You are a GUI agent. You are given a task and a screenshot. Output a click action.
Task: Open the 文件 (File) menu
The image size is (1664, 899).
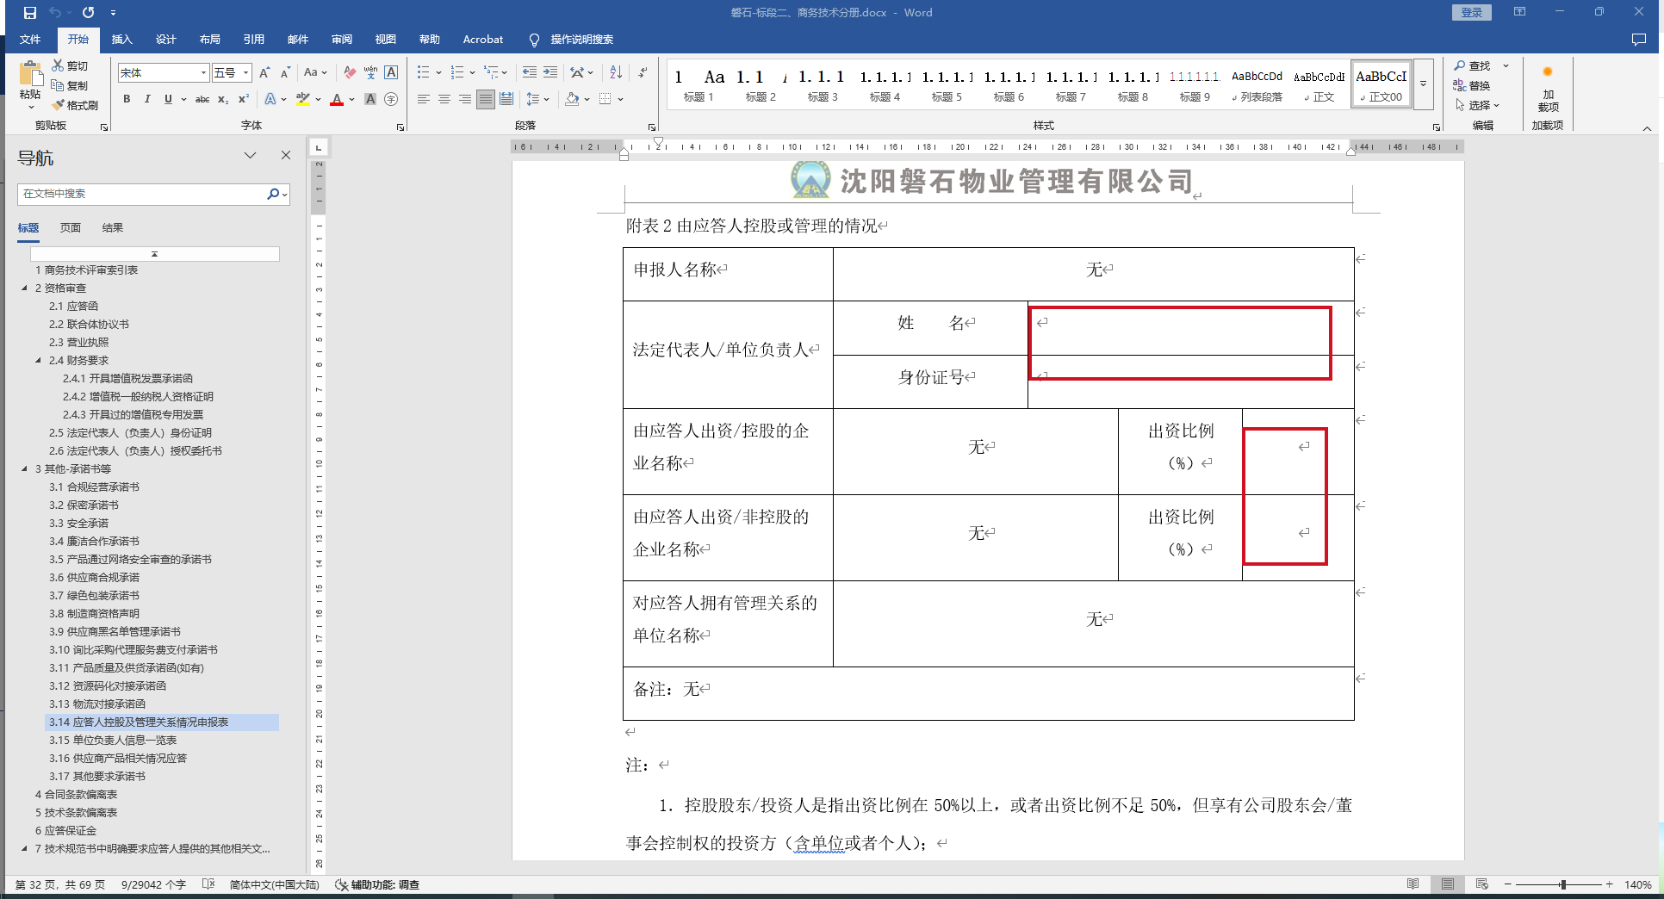(30, 40)
